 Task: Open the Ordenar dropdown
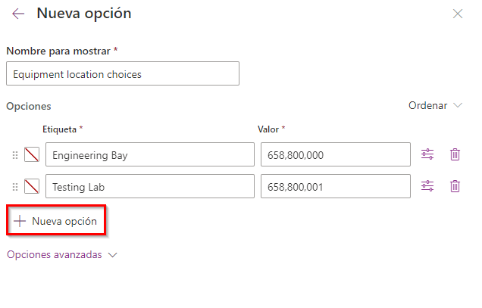435,105
